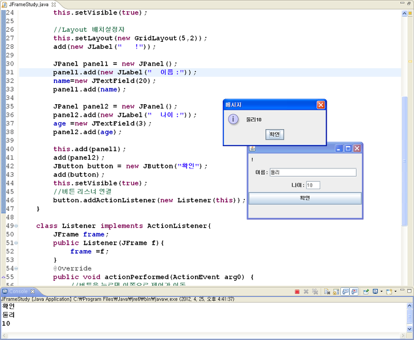Minimize the editor area
Image resolution: width=414 pixels, height=340 pixels.
point(402,3)
